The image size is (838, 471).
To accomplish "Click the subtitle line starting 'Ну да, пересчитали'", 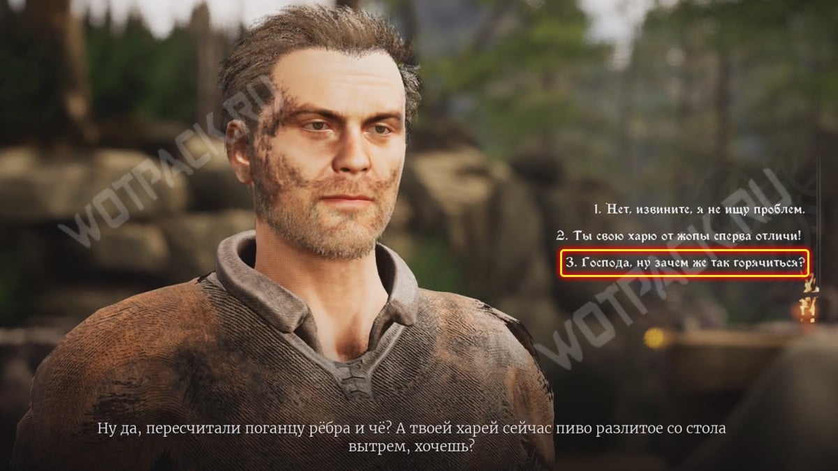I will [411, 428].
